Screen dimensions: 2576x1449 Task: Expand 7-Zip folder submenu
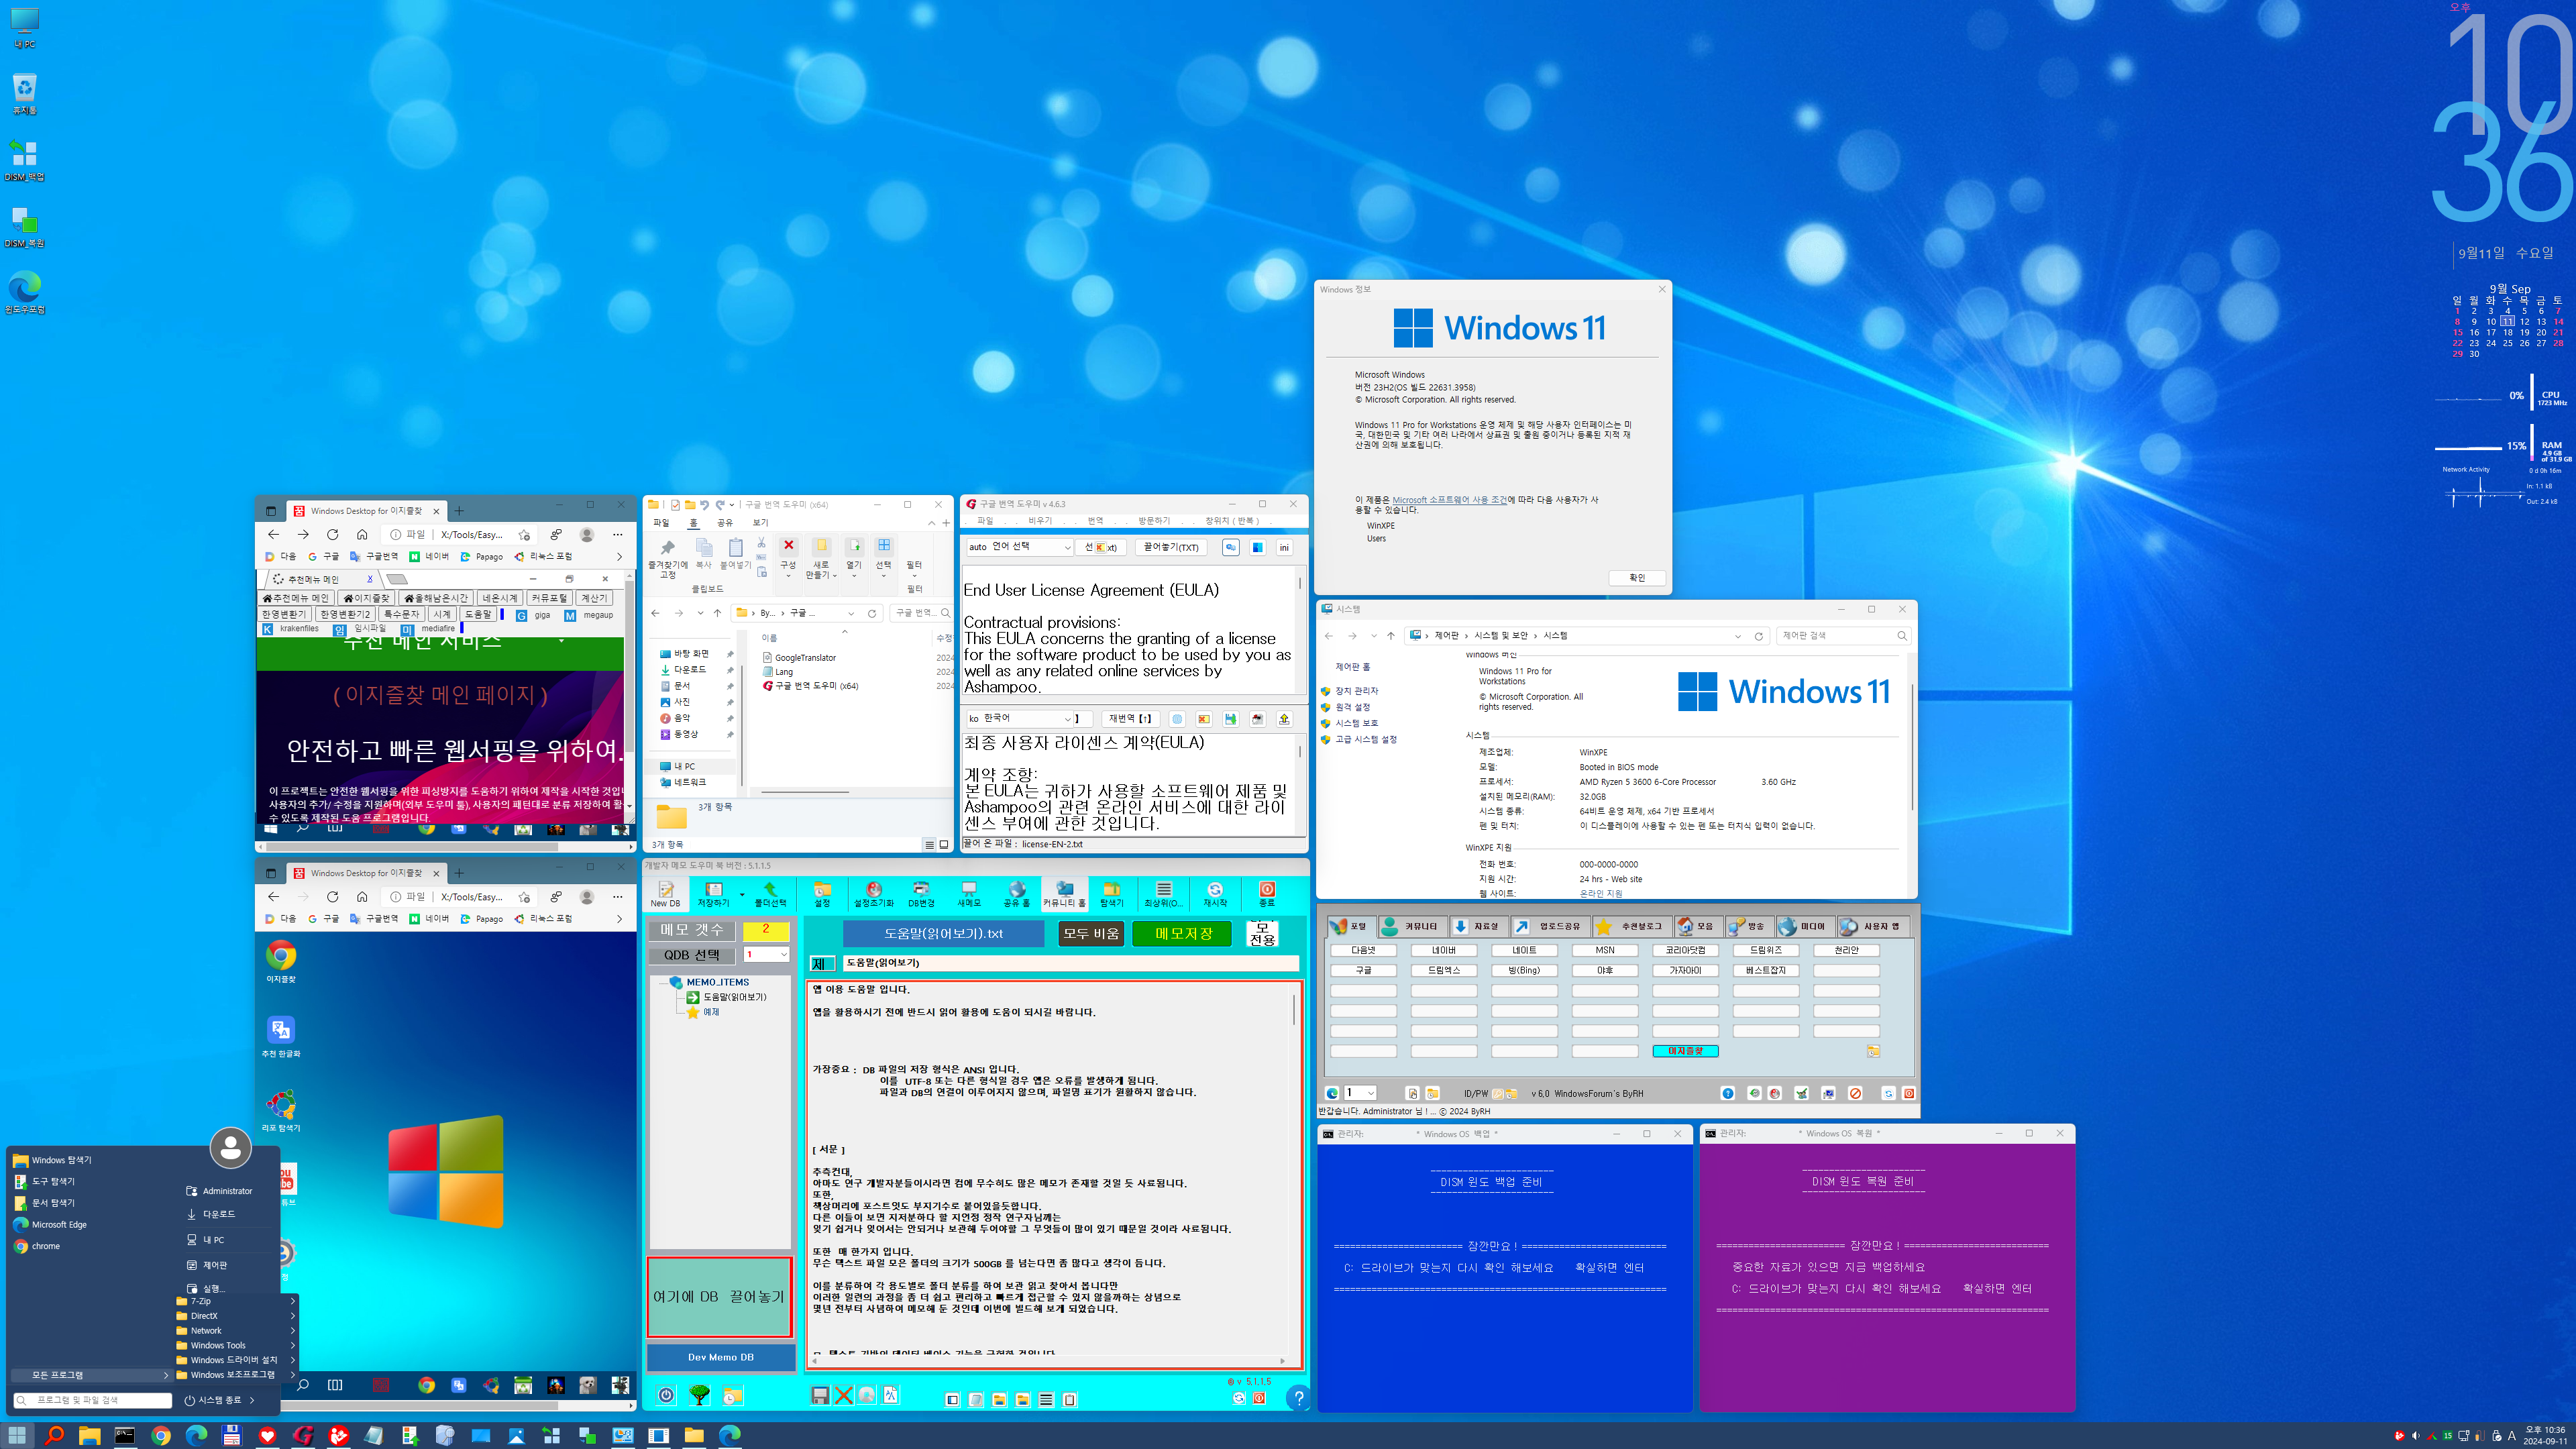point(237,1301)
